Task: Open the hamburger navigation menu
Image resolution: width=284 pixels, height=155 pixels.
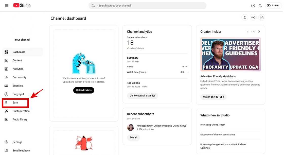Action: coord(7,6)
